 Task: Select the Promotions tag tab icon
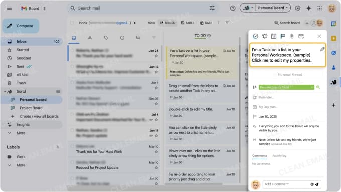pos(106,38)
